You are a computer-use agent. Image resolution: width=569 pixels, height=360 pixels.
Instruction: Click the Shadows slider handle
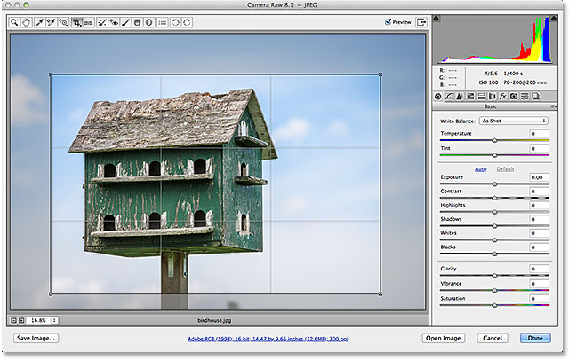pyautogui.click(x=494, y=226)
